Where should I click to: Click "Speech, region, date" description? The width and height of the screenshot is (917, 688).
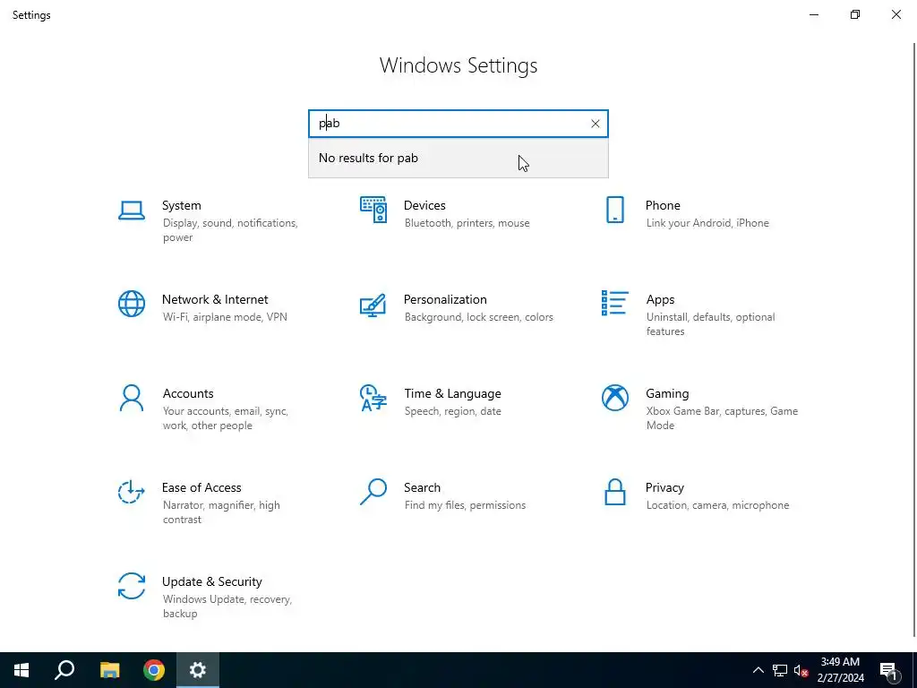(x=452, y=411)
